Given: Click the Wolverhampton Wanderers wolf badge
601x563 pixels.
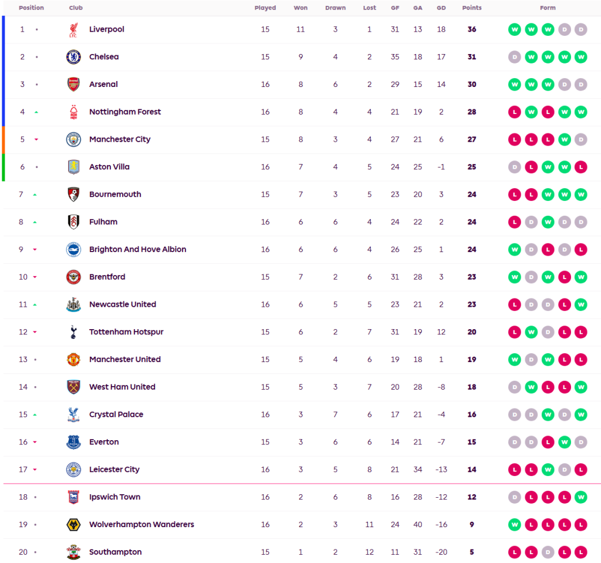Looking at the screenshot, I should [73, 525].
